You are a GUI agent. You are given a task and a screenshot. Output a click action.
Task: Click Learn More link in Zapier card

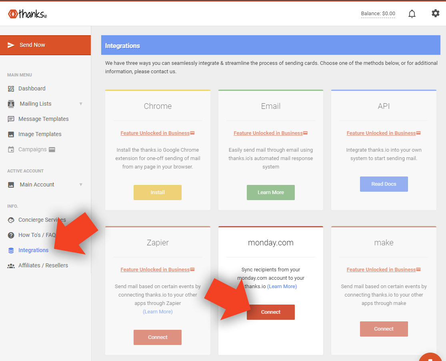(158, 312)
